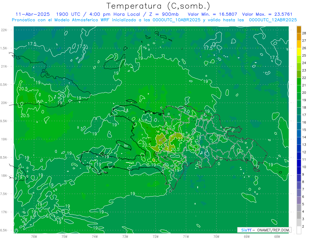Viewport: 311px width, 240px height.
Task: Click the '72W' longitude axis label
Action: point(155,236)
